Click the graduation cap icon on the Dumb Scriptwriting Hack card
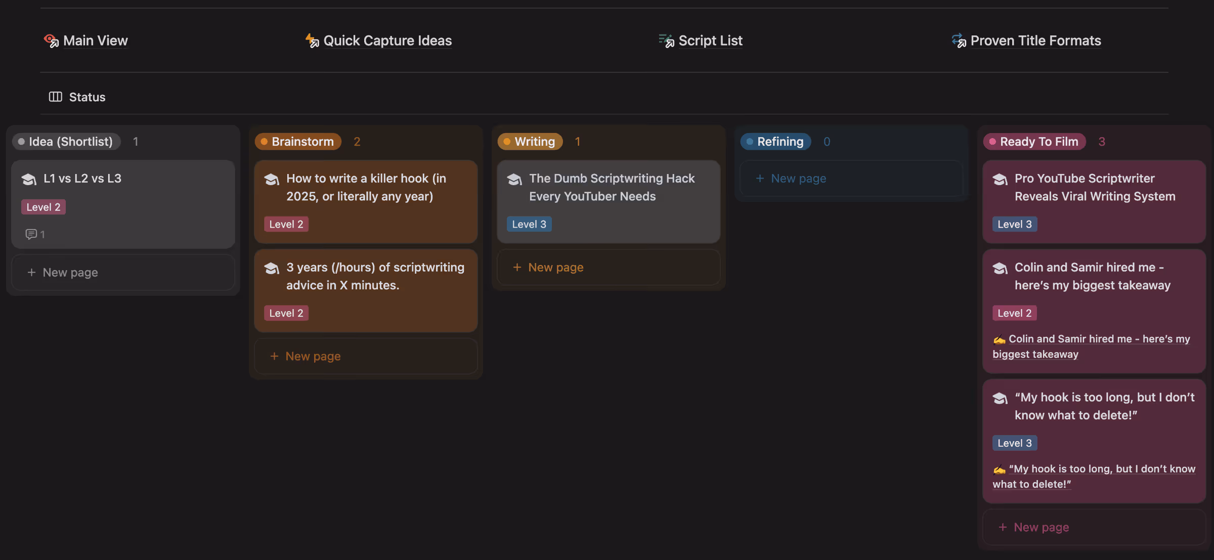 pos(514,179)
